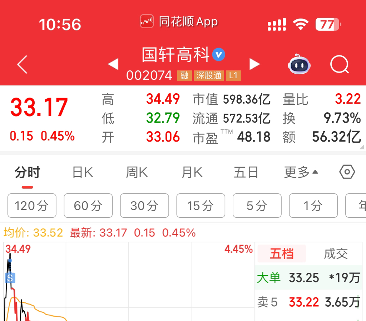The width and height of the screenshot is (366, 321).
Task: Tap the open value 33.06
Action: click(x=163, y=137)
